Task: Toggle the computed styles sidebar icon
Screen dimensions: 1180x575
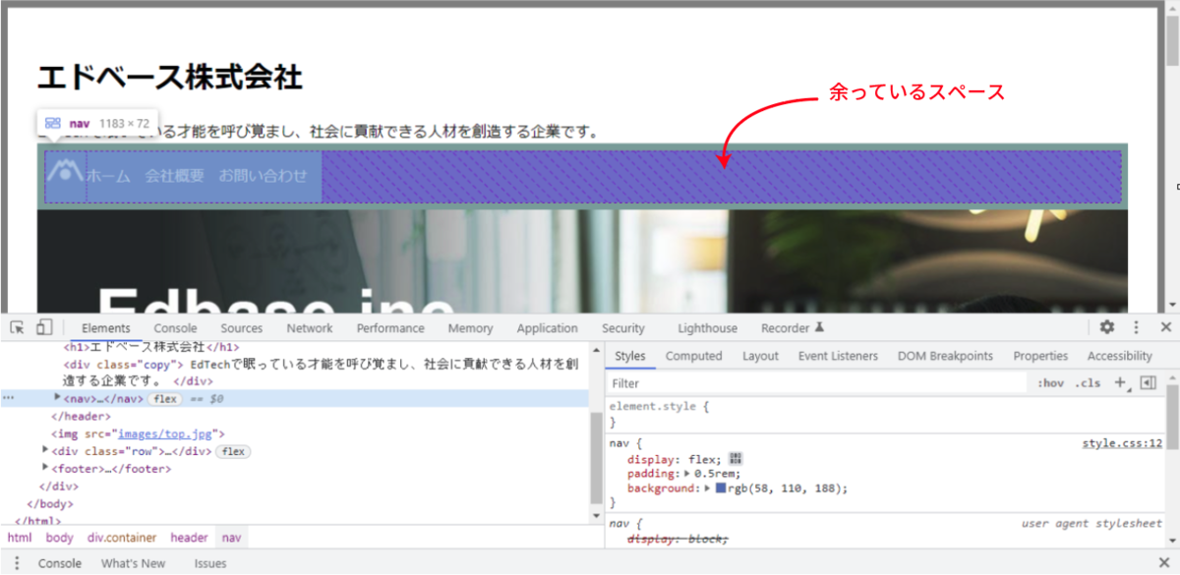Action: click(x=1148, y=383)
